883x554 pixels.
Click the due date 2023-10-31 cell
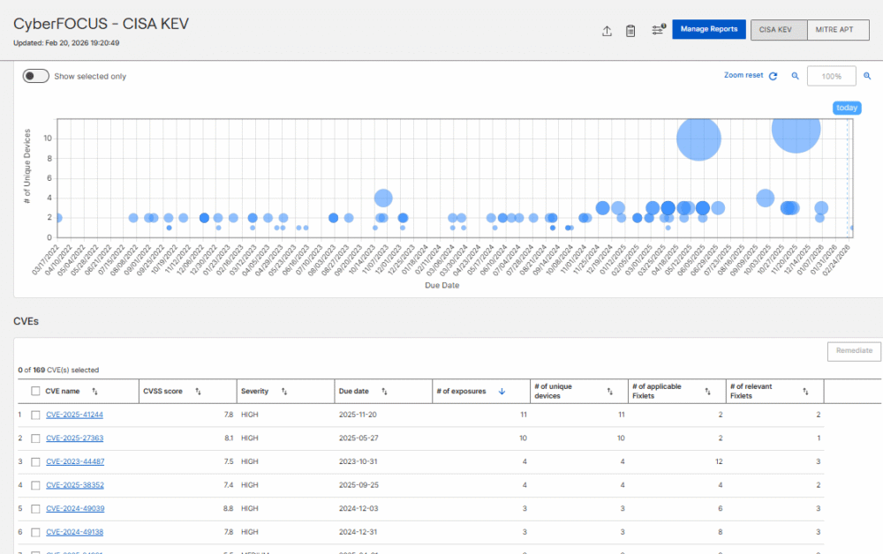[x=358, y=461]
